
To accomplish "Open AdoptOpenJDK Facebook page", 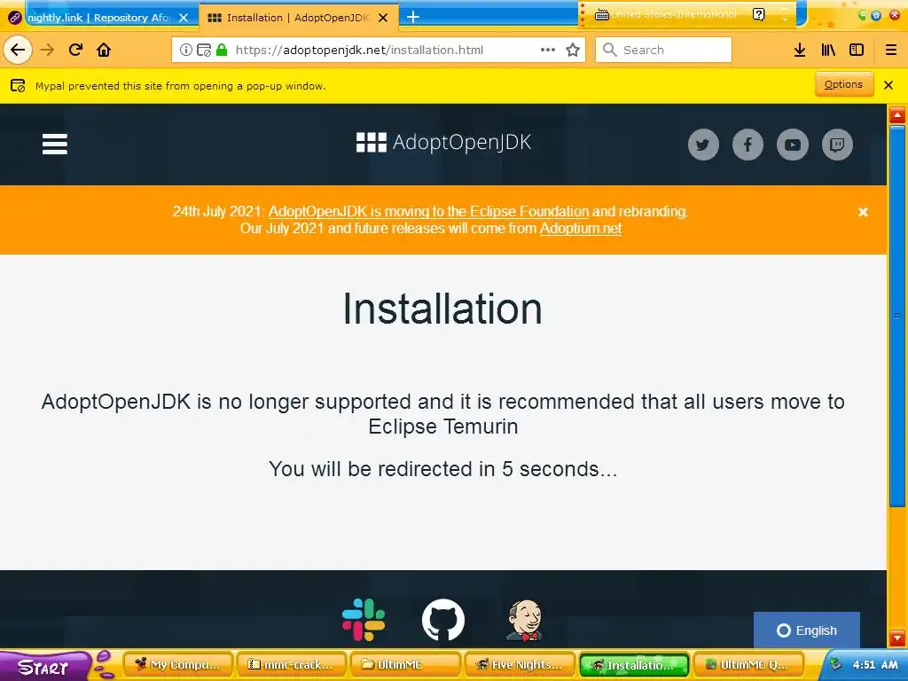I will [748, 145].
